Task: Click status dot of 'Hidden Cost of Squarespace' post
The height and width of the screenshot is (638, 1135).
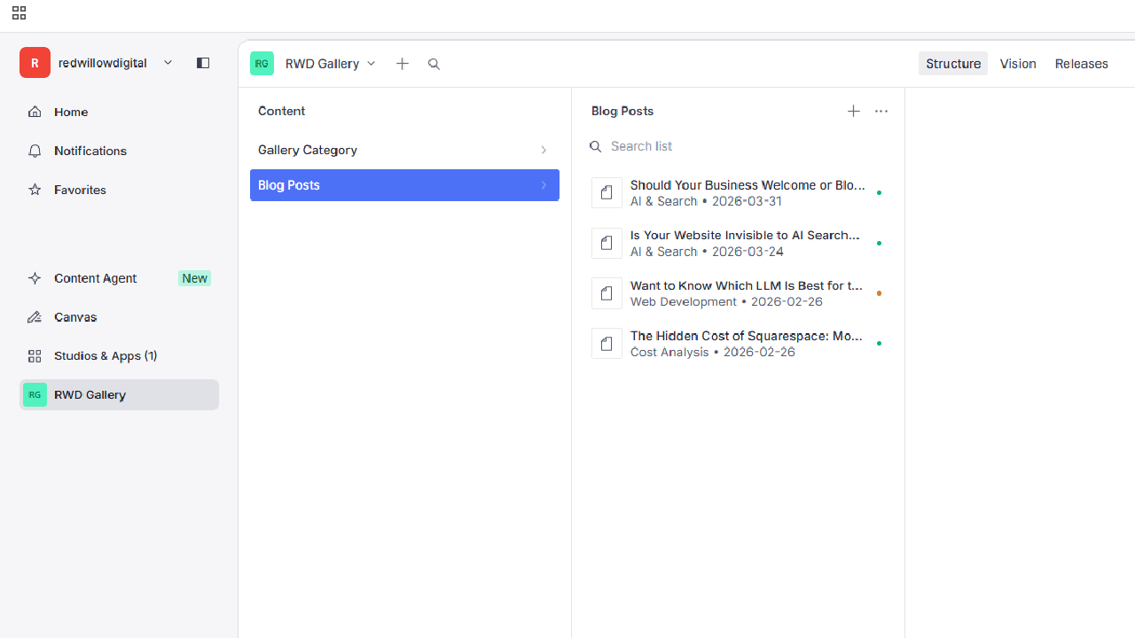Action: (879, 344)
